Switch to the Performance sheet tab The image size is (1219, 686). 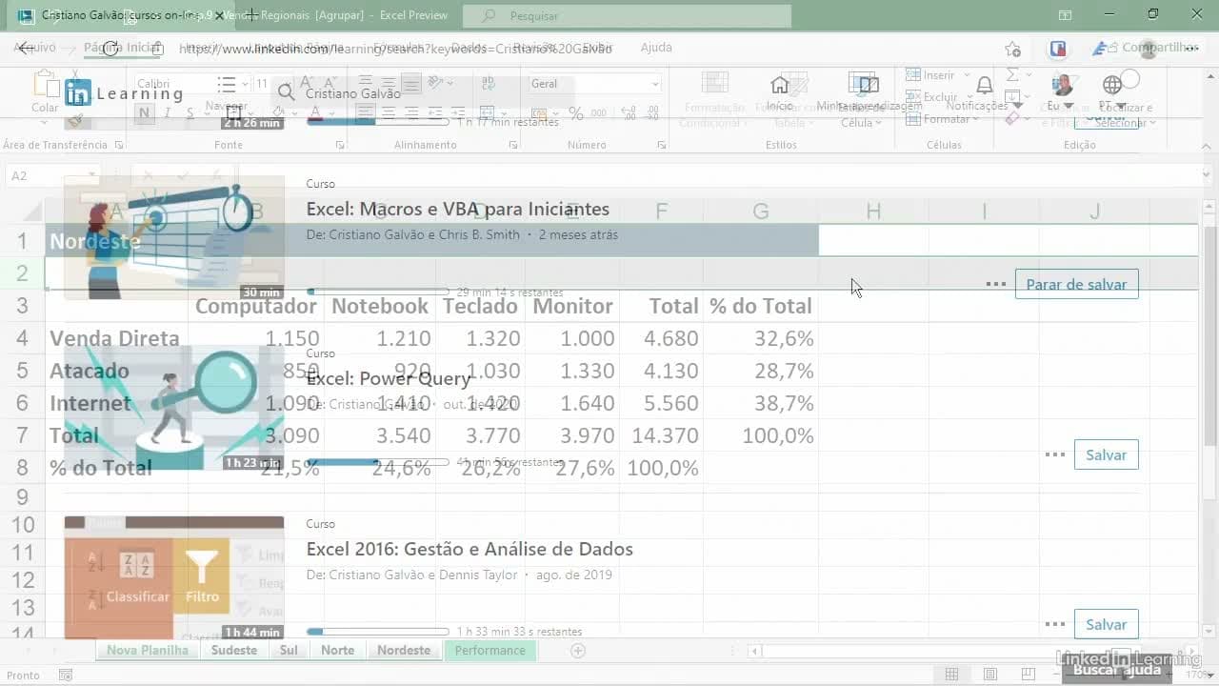tap(490, 650)
